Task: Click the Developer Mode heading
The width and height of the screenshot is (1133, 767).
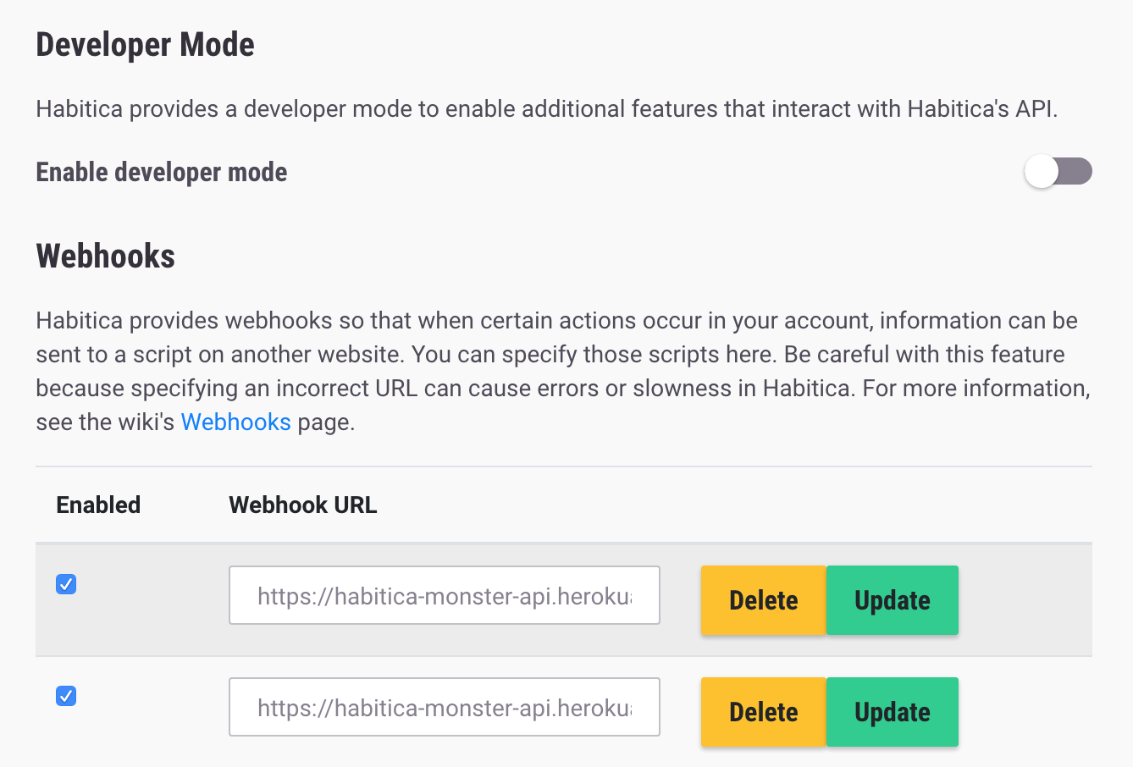Action: [x=144, y=44]
